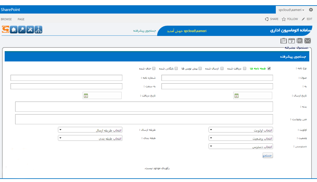Open the envelope mail icon

click(307, 41)
